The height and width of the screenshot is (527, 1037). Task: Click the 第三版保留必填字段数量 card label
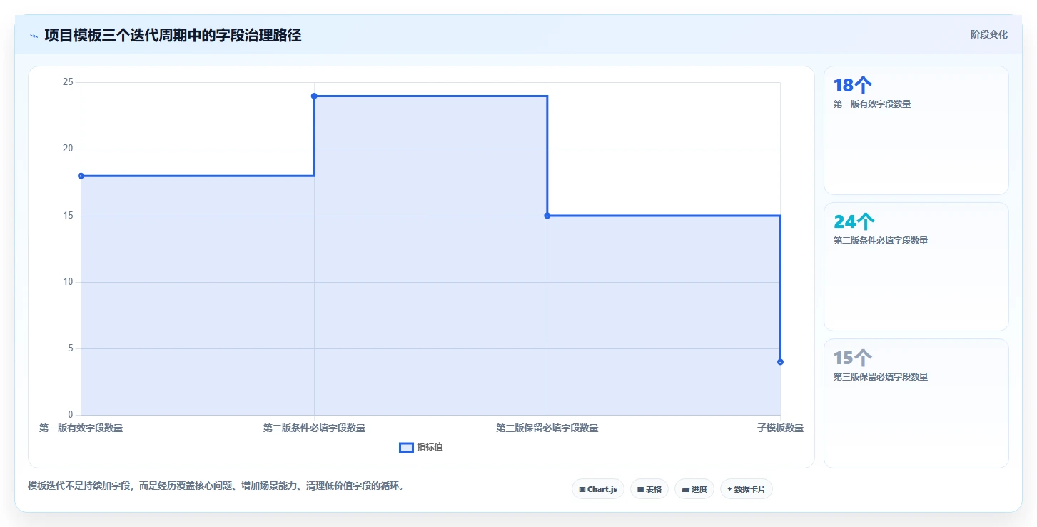(x=881, y=377)
